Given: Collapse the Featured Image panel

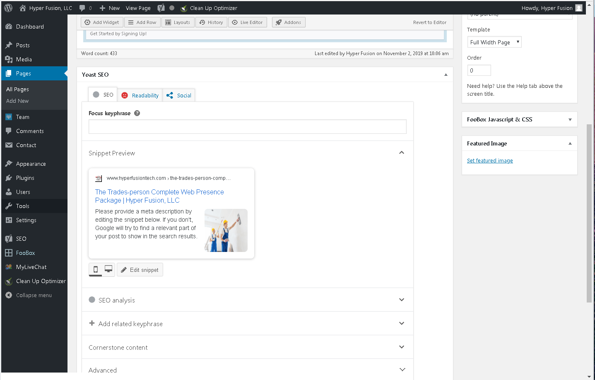Looking at the screenshot, I should pyautogui.click(x=570, y=143).
